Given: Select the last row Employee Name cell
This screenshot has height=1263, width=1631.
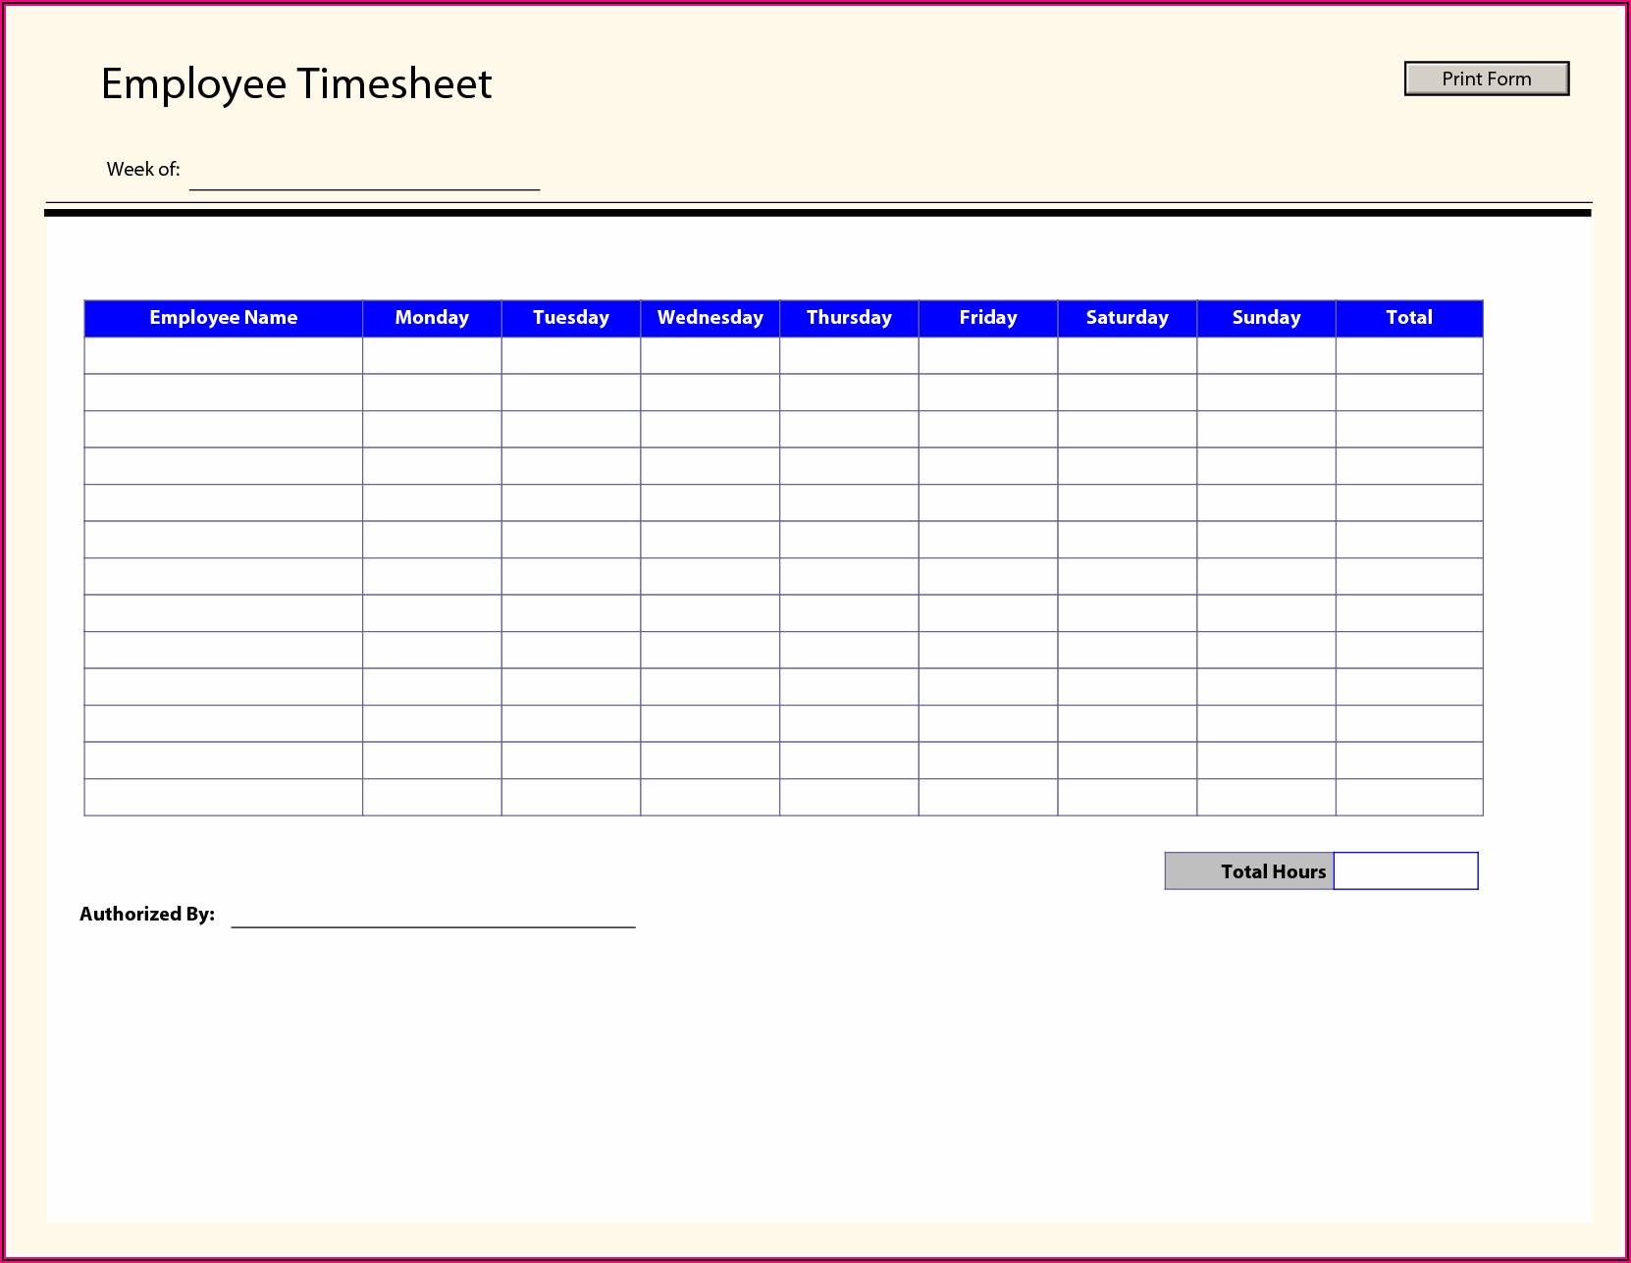Looking at the screenshot, I should pos(223,797).
